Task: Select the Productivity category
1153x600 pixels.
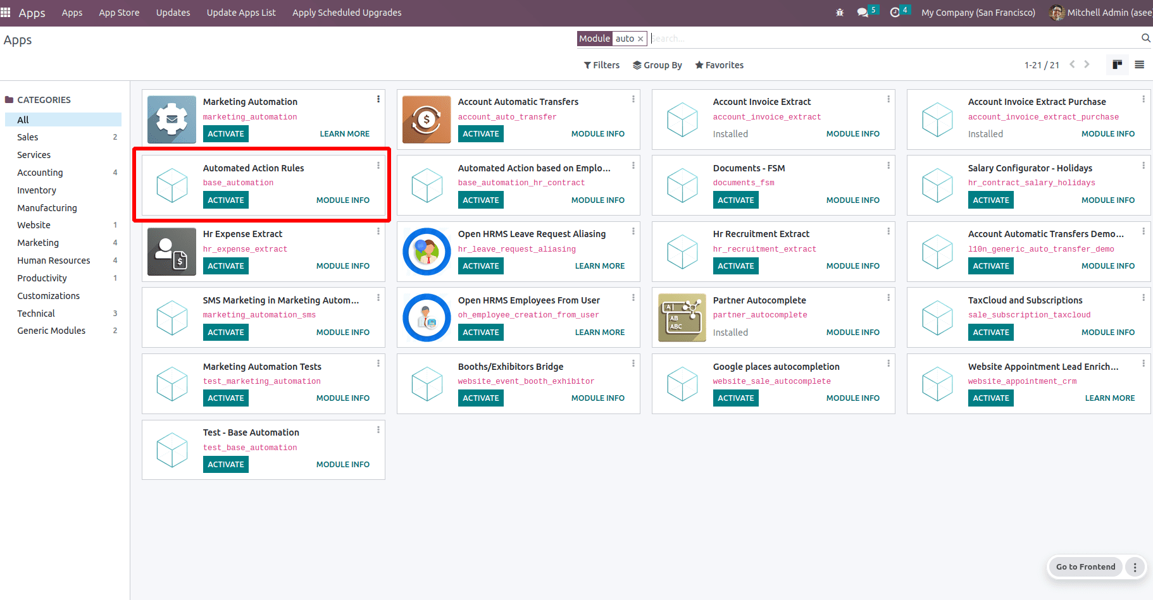Action: tap(63, 278)
